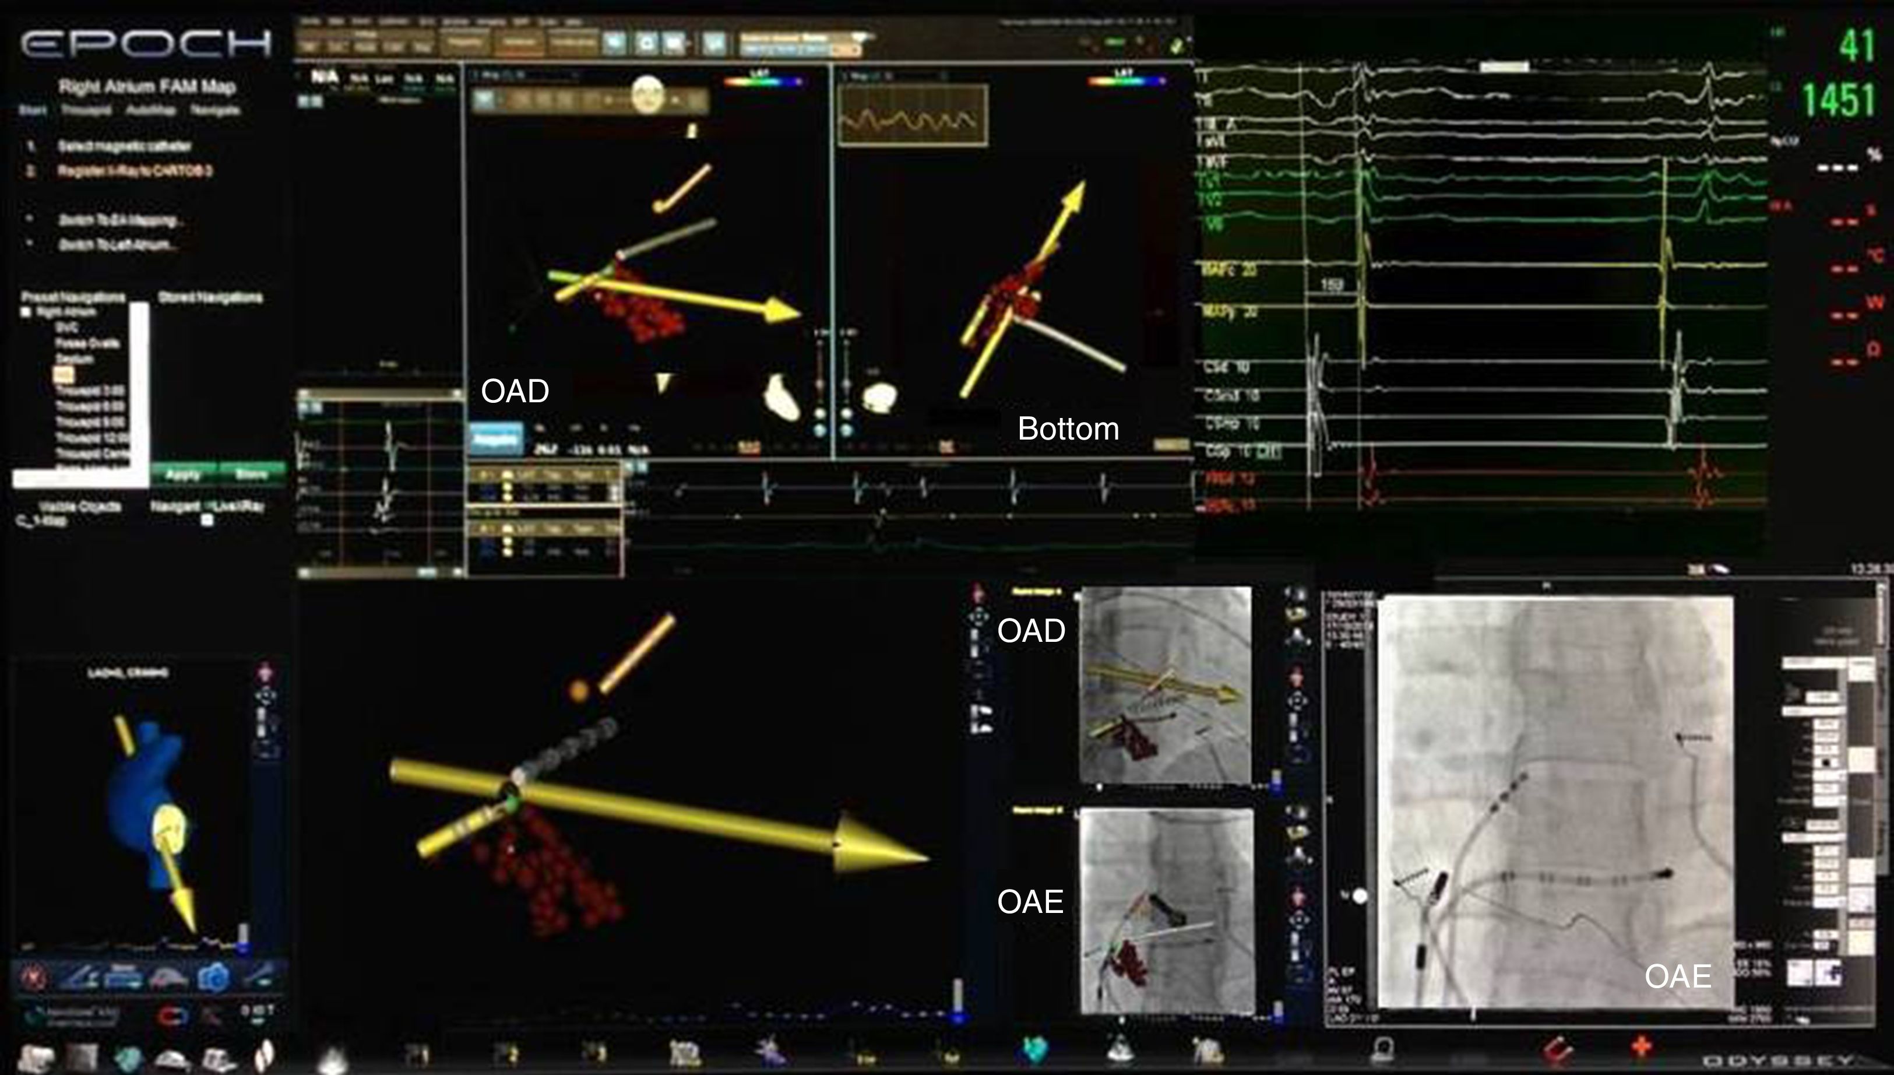The width and height of the screenshot is (1894, 1075).
Task: Switch to the Navigate tab
Action: [x=216, y=111]
